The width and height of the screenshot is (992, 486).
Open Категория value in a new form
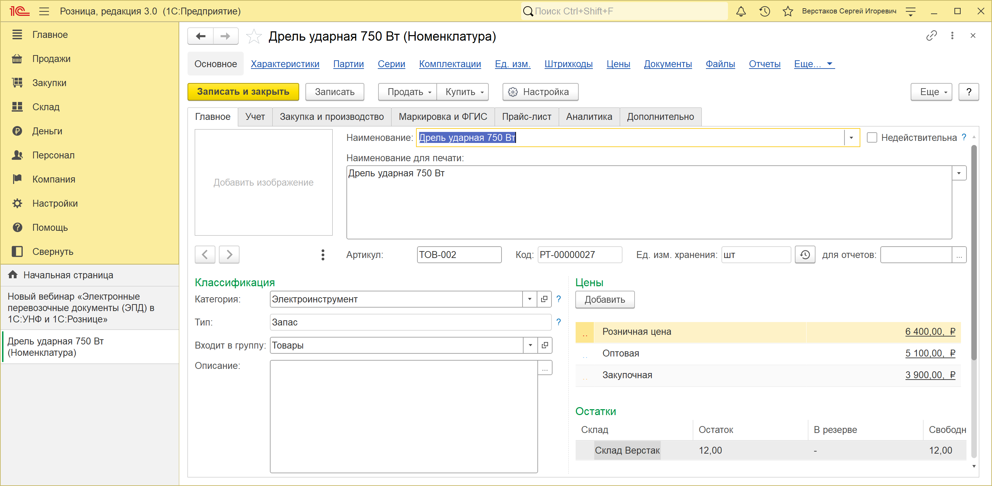(x=544, y=299)
